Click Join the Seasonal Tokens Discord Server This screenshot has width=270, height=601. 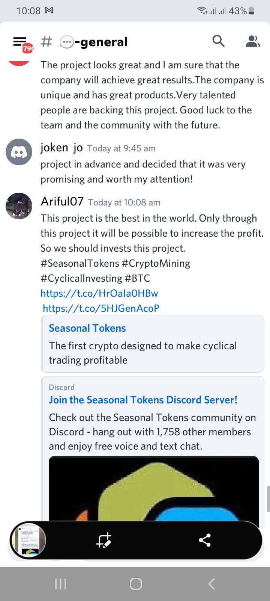[x=143, y=400]
